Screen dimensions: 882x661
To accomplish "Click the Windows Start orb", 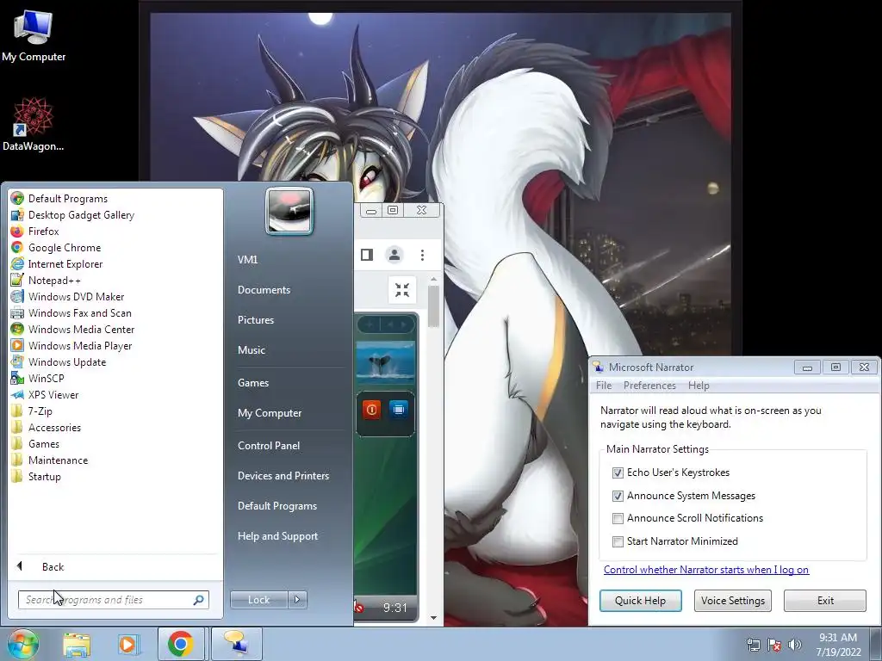I will (22, 644).
